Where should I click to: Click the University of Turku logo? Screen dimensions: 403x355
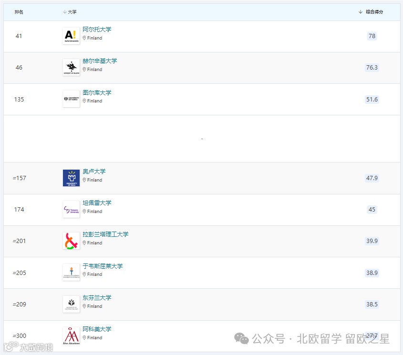pos(71,99)
